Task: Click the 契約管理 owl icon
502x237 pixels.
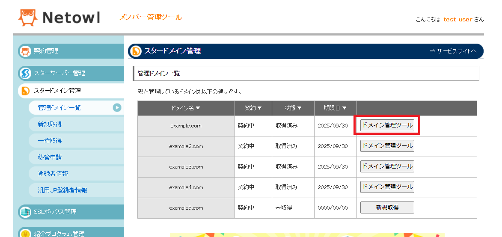Action: [x=25, y=51]
